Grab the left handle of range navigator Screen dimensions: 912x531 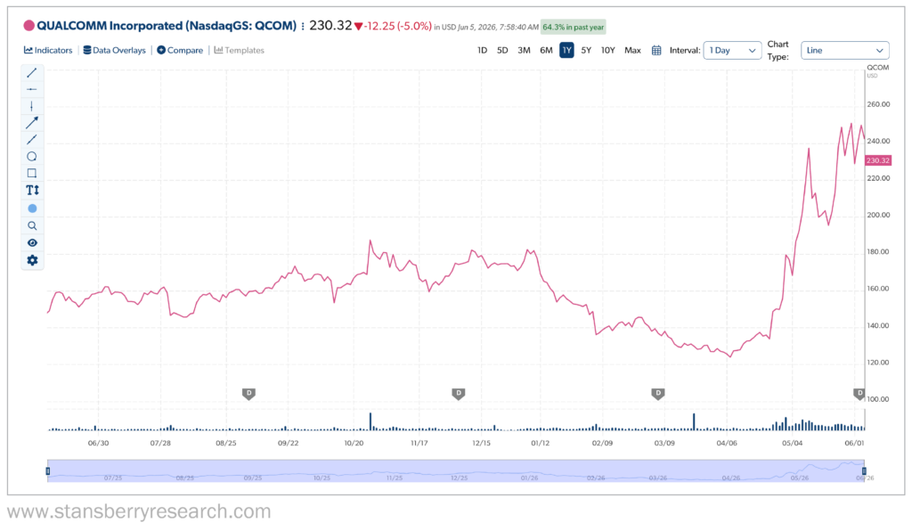[48, 470]
